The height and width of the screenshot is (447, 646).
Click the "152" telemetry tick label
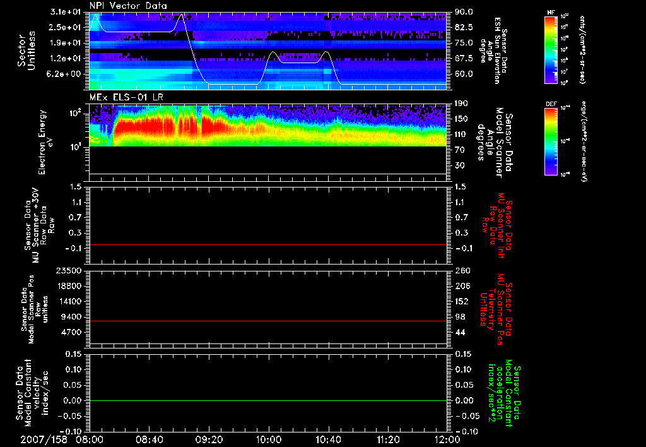[461, 301]
